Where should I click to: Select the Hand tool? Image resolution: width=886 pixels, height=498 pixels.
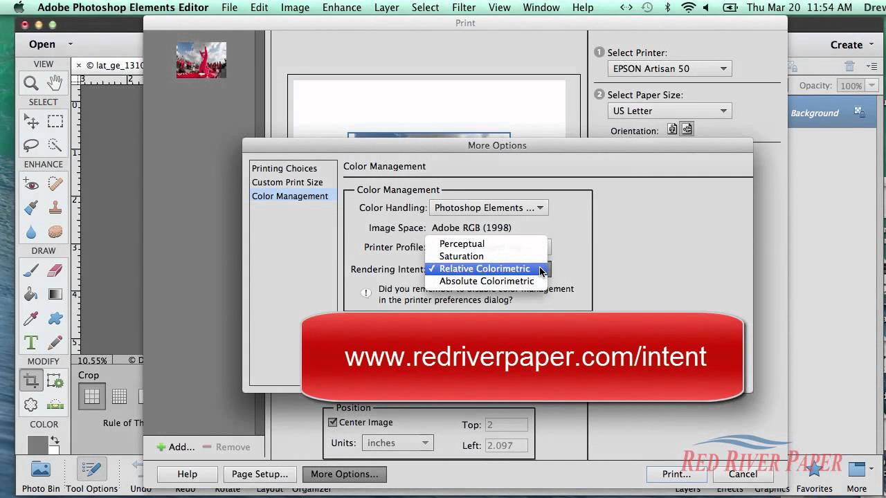pos(55,84)
